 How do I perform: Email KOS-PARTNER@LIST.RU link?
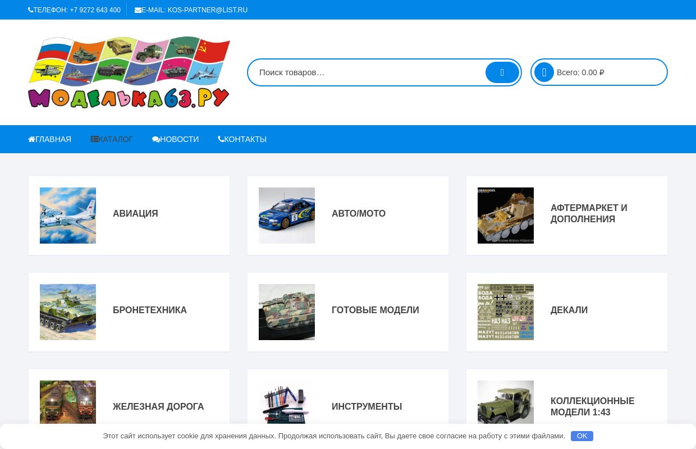207,10
